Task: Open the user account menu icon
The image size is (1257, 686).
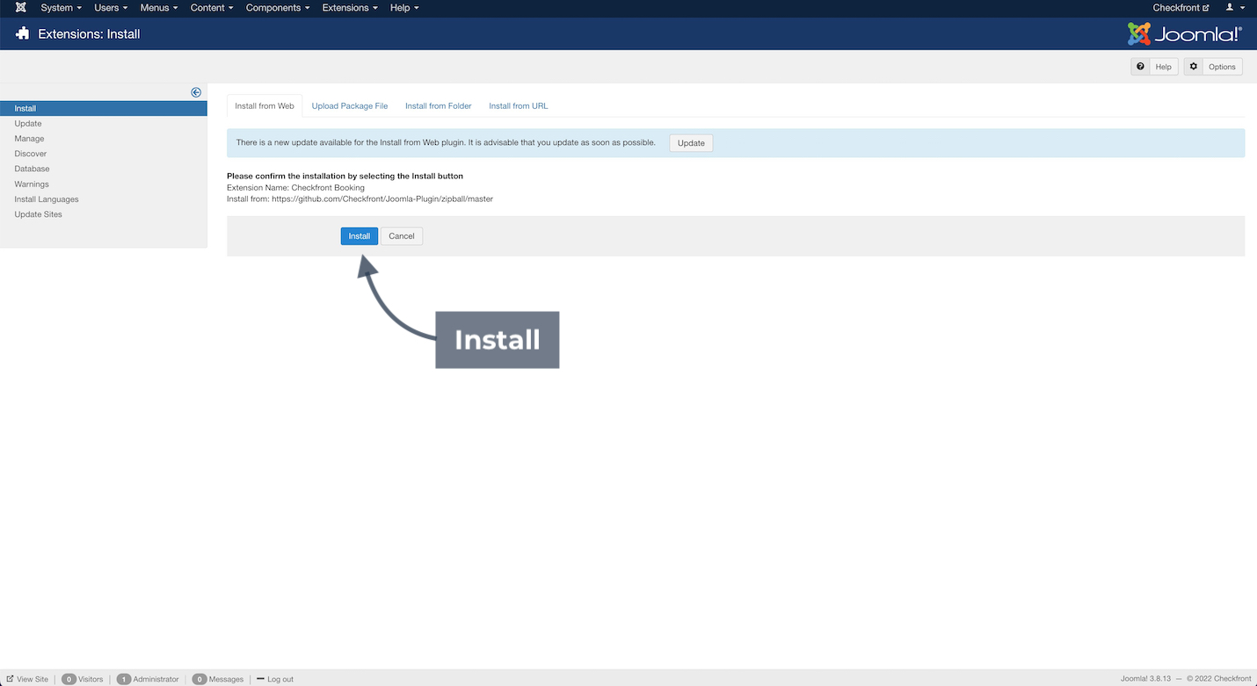Action: (x=1235, y=8)
